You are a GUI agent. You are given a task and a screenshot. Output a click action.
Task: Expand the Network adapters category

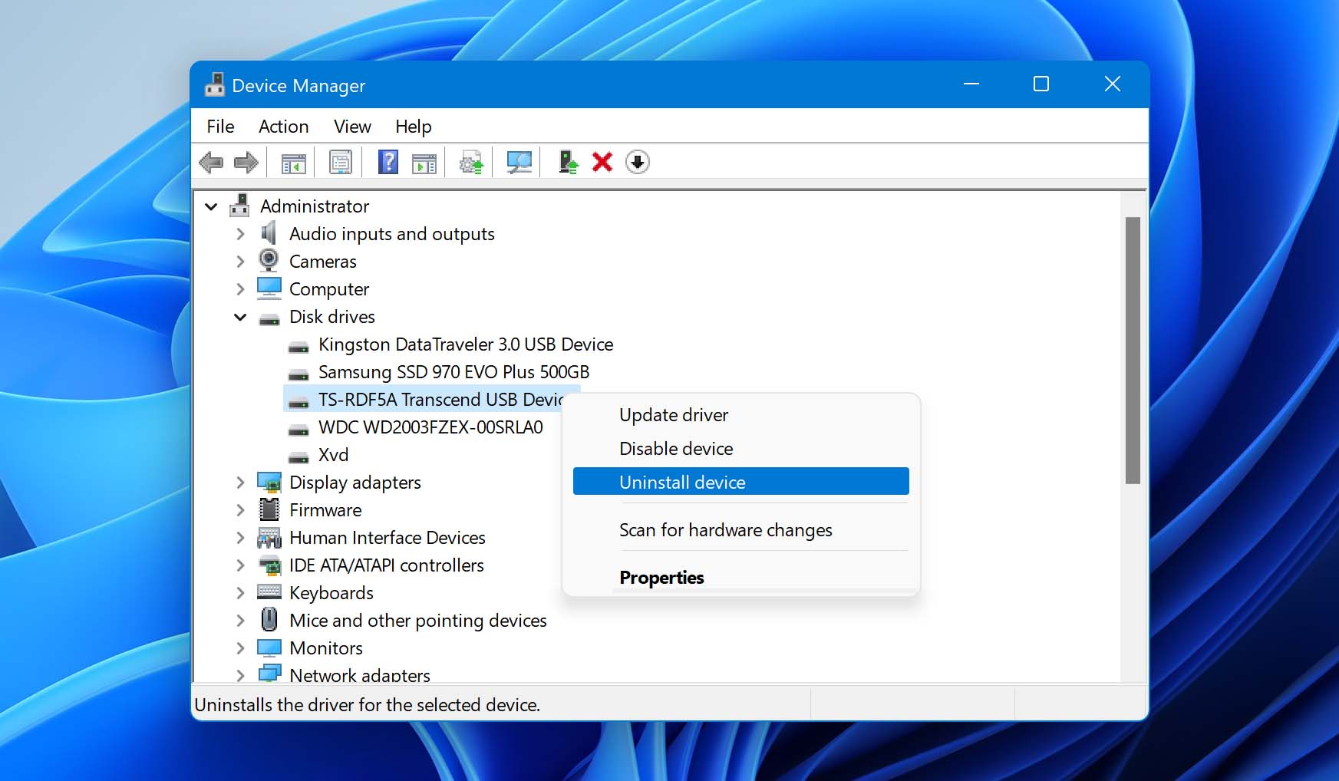coord(239,674)
